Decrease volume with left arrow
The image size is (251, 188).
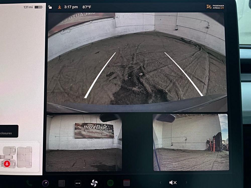(x=160, y=183)
